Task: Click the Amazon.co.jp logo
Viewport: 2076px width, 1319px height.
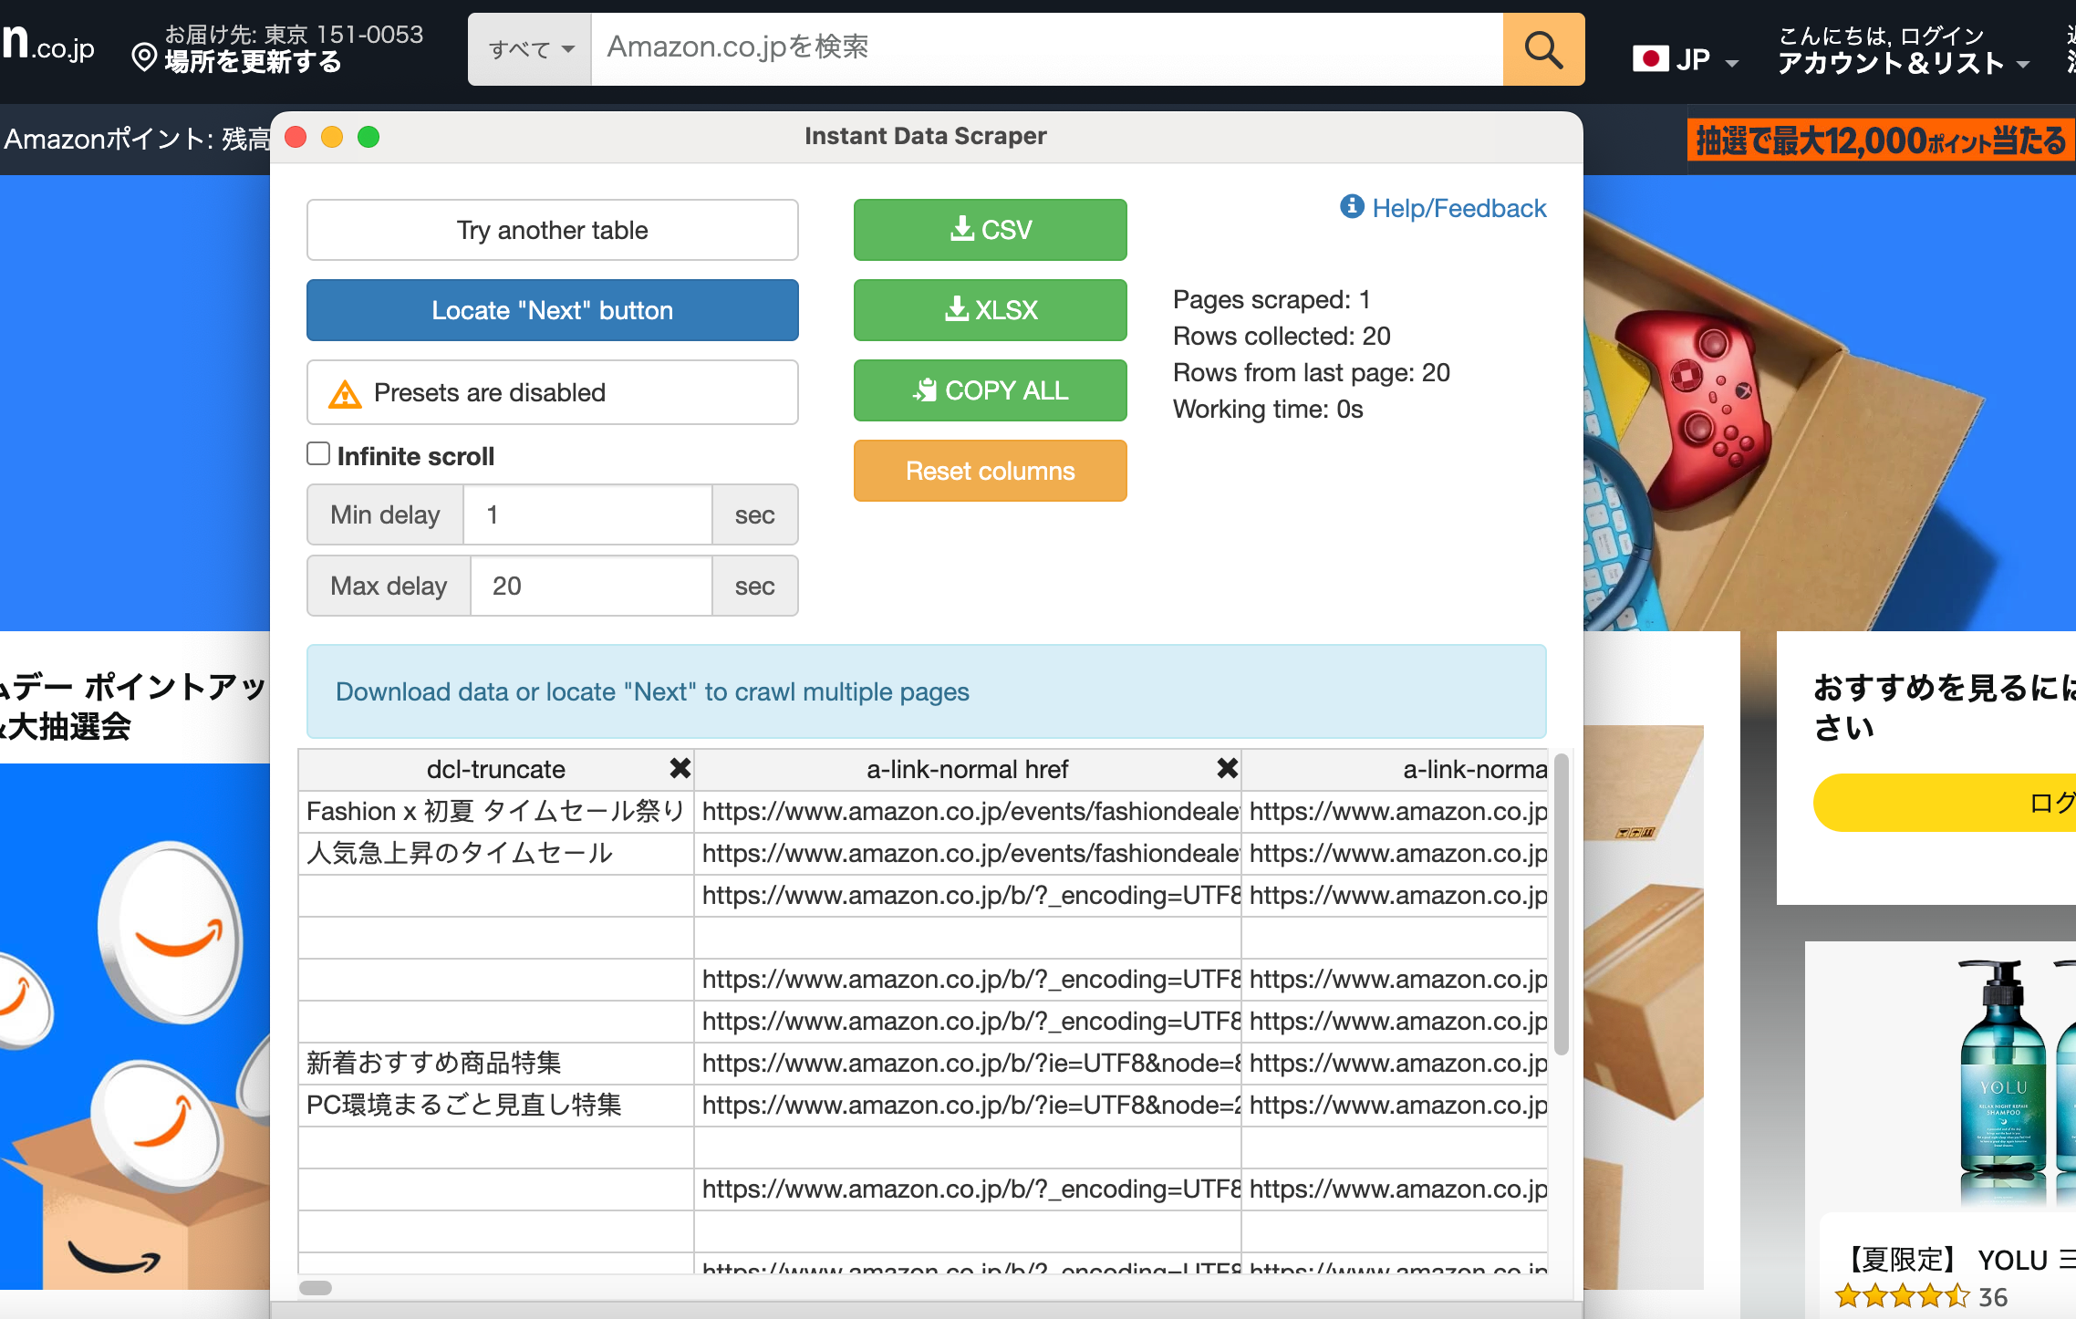Action: pyautogui.click(x=47, y=46)
